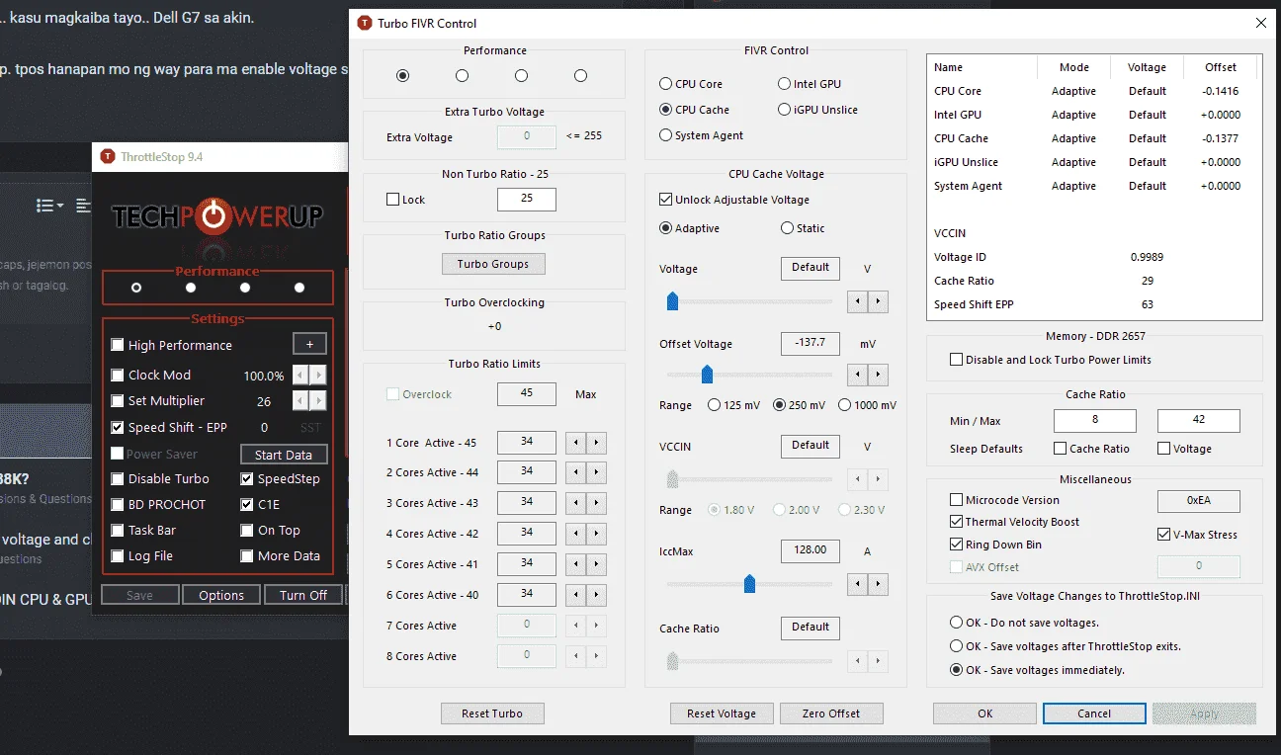Check Disable Turbo in ThrottleStop

118,478
